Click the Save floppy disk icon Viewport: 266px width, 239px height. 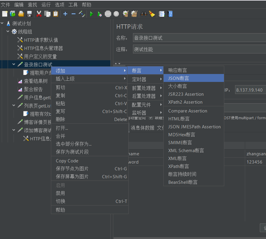pyautogui.click(x=29, y=14)
